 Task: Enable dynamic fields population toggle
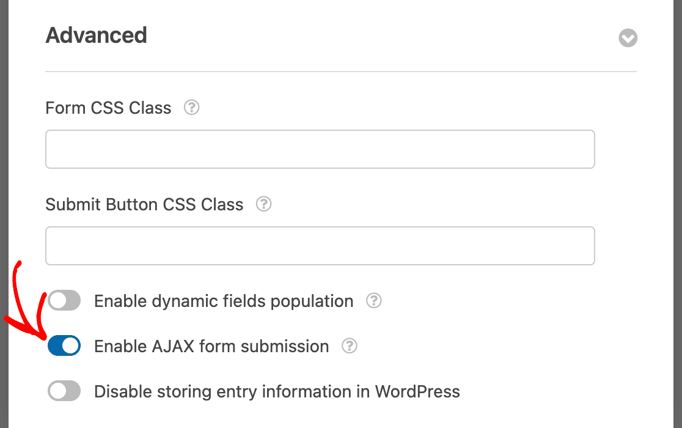pyautogui.click(x=64, y=301)
